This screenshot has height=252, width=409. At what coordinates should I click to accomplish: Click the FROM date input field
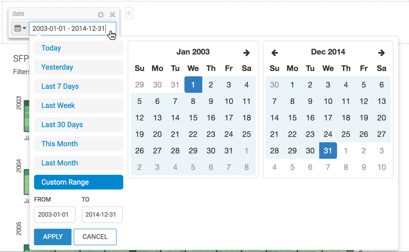pos(54,215)
